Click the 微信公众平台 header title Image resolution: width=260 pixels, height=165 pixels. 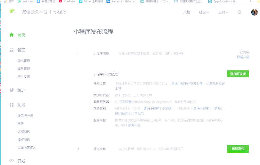(34, 12)
